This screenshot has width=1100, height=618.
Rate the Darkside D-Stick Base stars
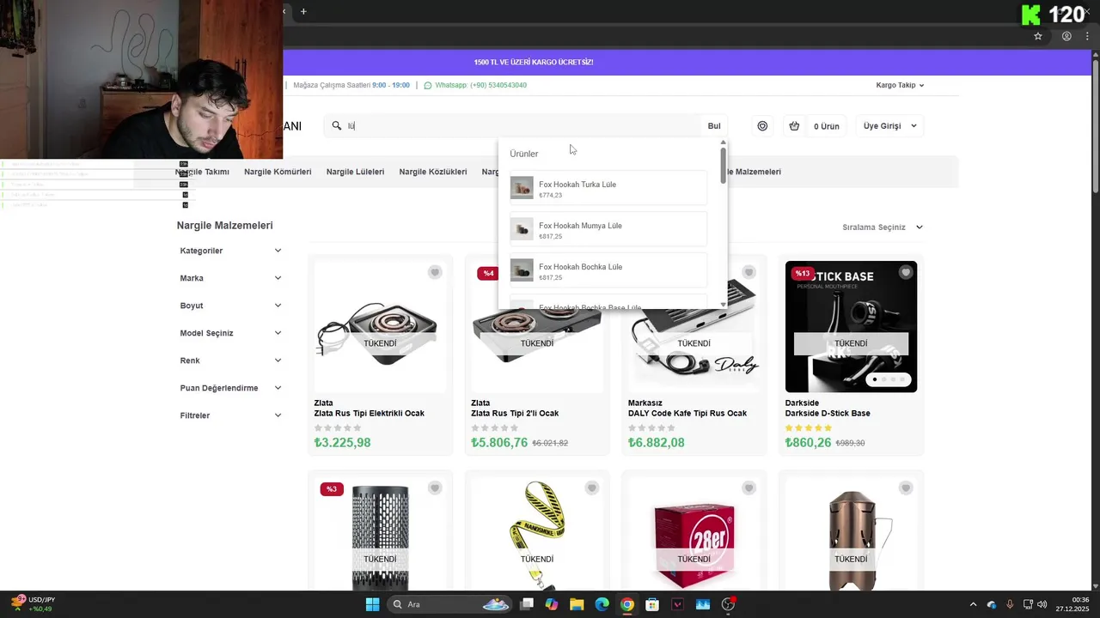809,427
